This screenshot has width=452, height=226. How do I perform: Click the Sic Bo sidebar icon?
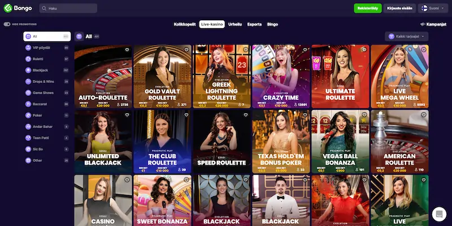pyautogui.click(x=28, y=149)
